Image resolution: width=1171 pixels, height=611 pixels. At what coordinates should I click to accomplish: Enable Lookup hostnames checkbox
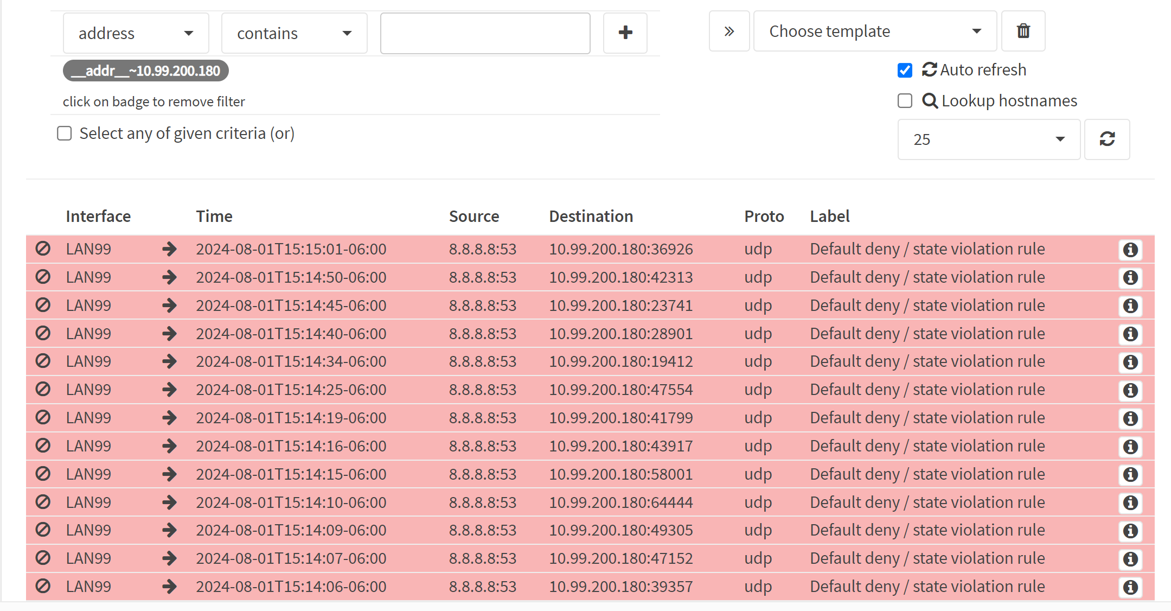(905, 101)
